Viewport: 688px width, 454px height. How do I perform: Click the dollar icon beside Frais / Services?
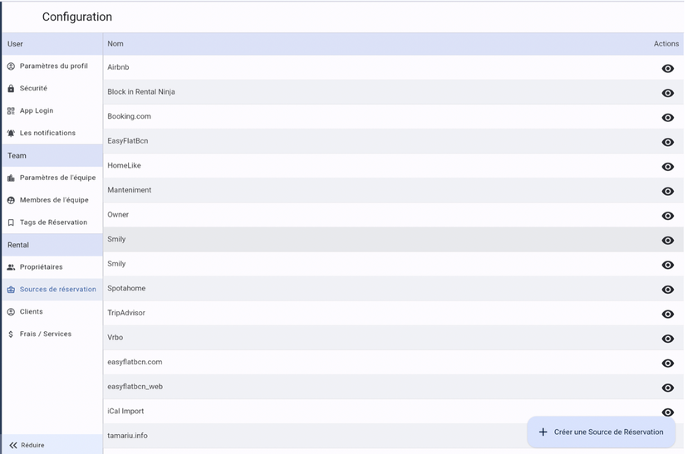[11, 334]
